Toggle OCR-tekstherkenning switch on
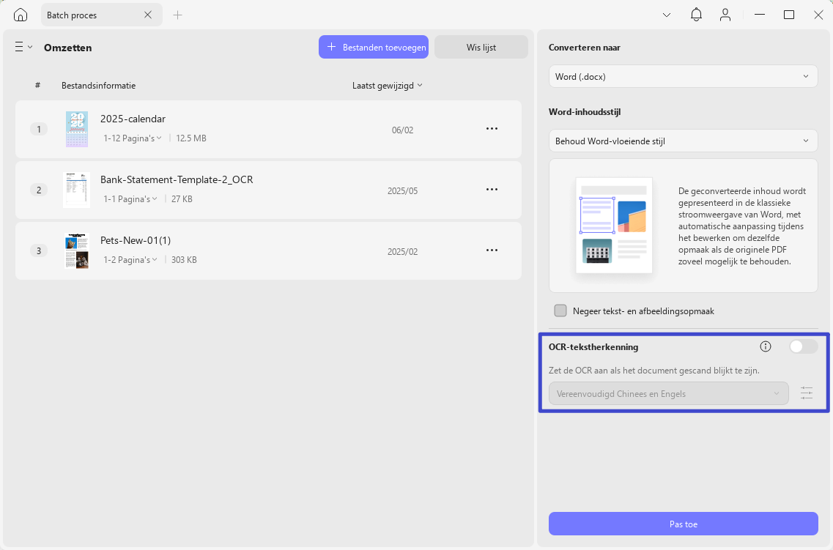 pos(803,346)
